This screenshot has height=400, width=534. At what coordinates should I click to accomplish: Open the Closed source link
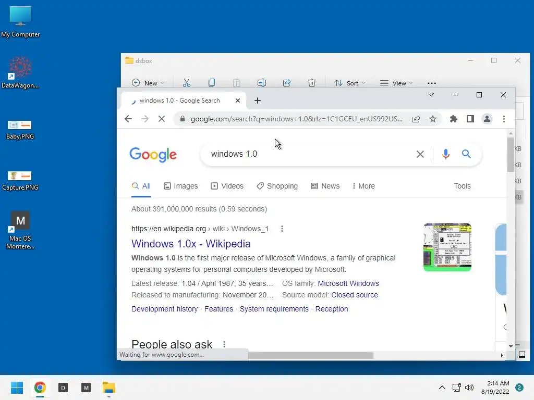coord(355,295)
